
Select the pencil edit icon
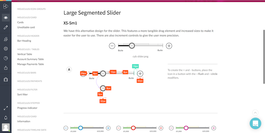point(6,27)
